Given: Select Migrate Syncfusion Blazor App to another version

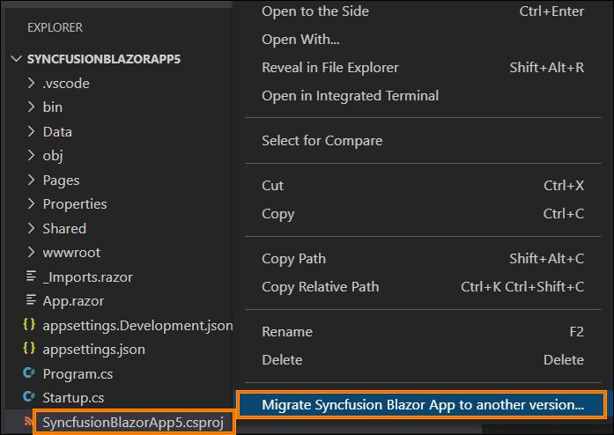Looking at the screenshot, I should click(422, 405).
